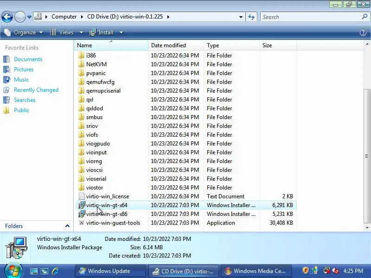Click the 30,408 KB size cell
371x278 pixels.
(x=281, y=223)
